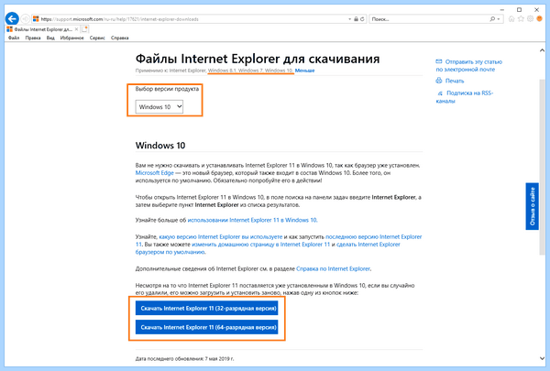The height and width of the screenshot is (371, 550).
Task: Click the padlock security icon in address bar
Action: coord(356,19)
